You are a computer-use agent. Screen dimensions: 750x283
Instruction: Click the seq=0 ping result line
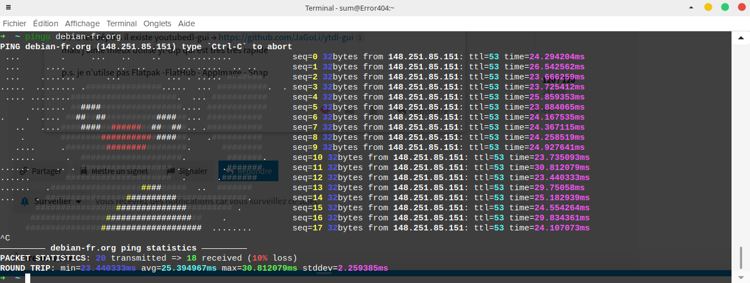pyautogui.click(x=439, y=56)
